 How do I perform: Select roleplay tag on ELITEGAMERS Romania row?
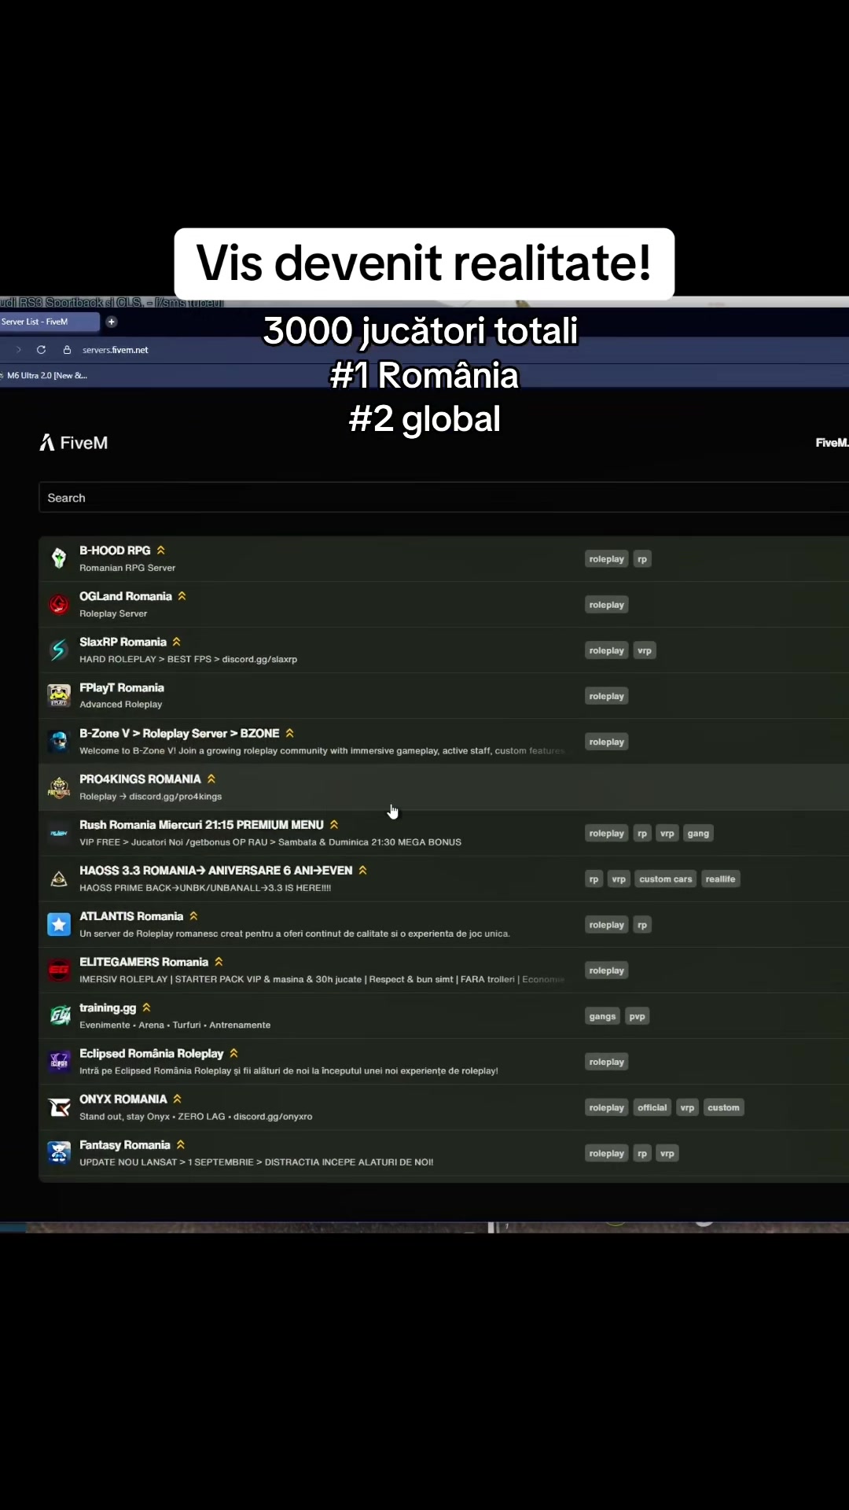click(x=607, y=970)
